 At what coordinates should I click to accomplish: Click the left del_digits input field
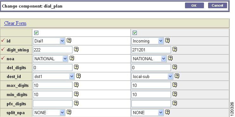coord(53,68)
